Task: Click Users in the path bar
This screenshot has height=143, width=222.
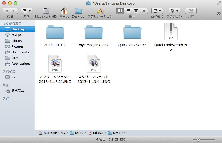Action: [x=77, y=133]
